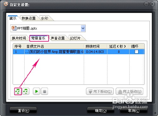The width and height of the screenshot is (158, 116).
Task: Toggle the loop checkbox for track 1
Action: 137,52
